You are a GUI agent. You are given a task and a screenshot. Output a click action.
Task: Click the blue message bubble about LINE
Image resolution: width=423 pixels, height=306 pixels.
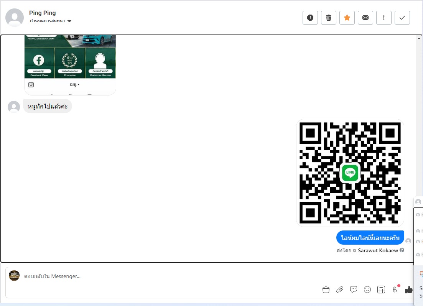point(370,238)
